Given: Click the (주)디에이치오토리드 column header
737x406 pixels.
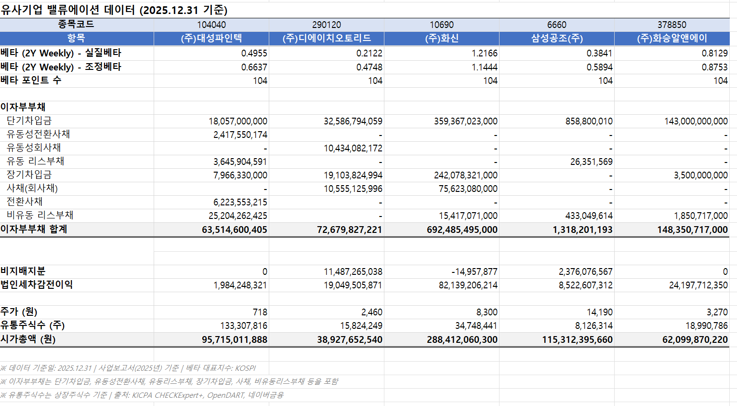Looking at the screenshot, I should [x=327, y=38].
